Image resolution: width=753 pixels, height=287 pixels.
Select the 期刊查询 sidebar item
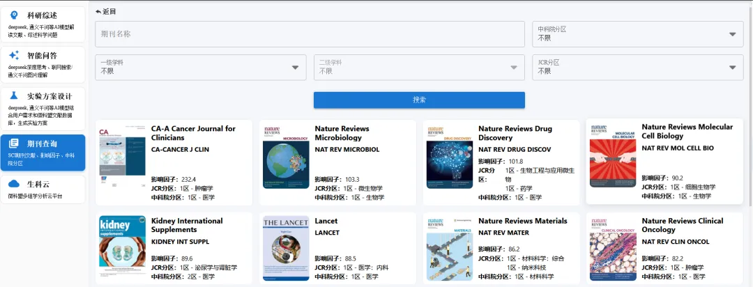[x=43, y=153]
